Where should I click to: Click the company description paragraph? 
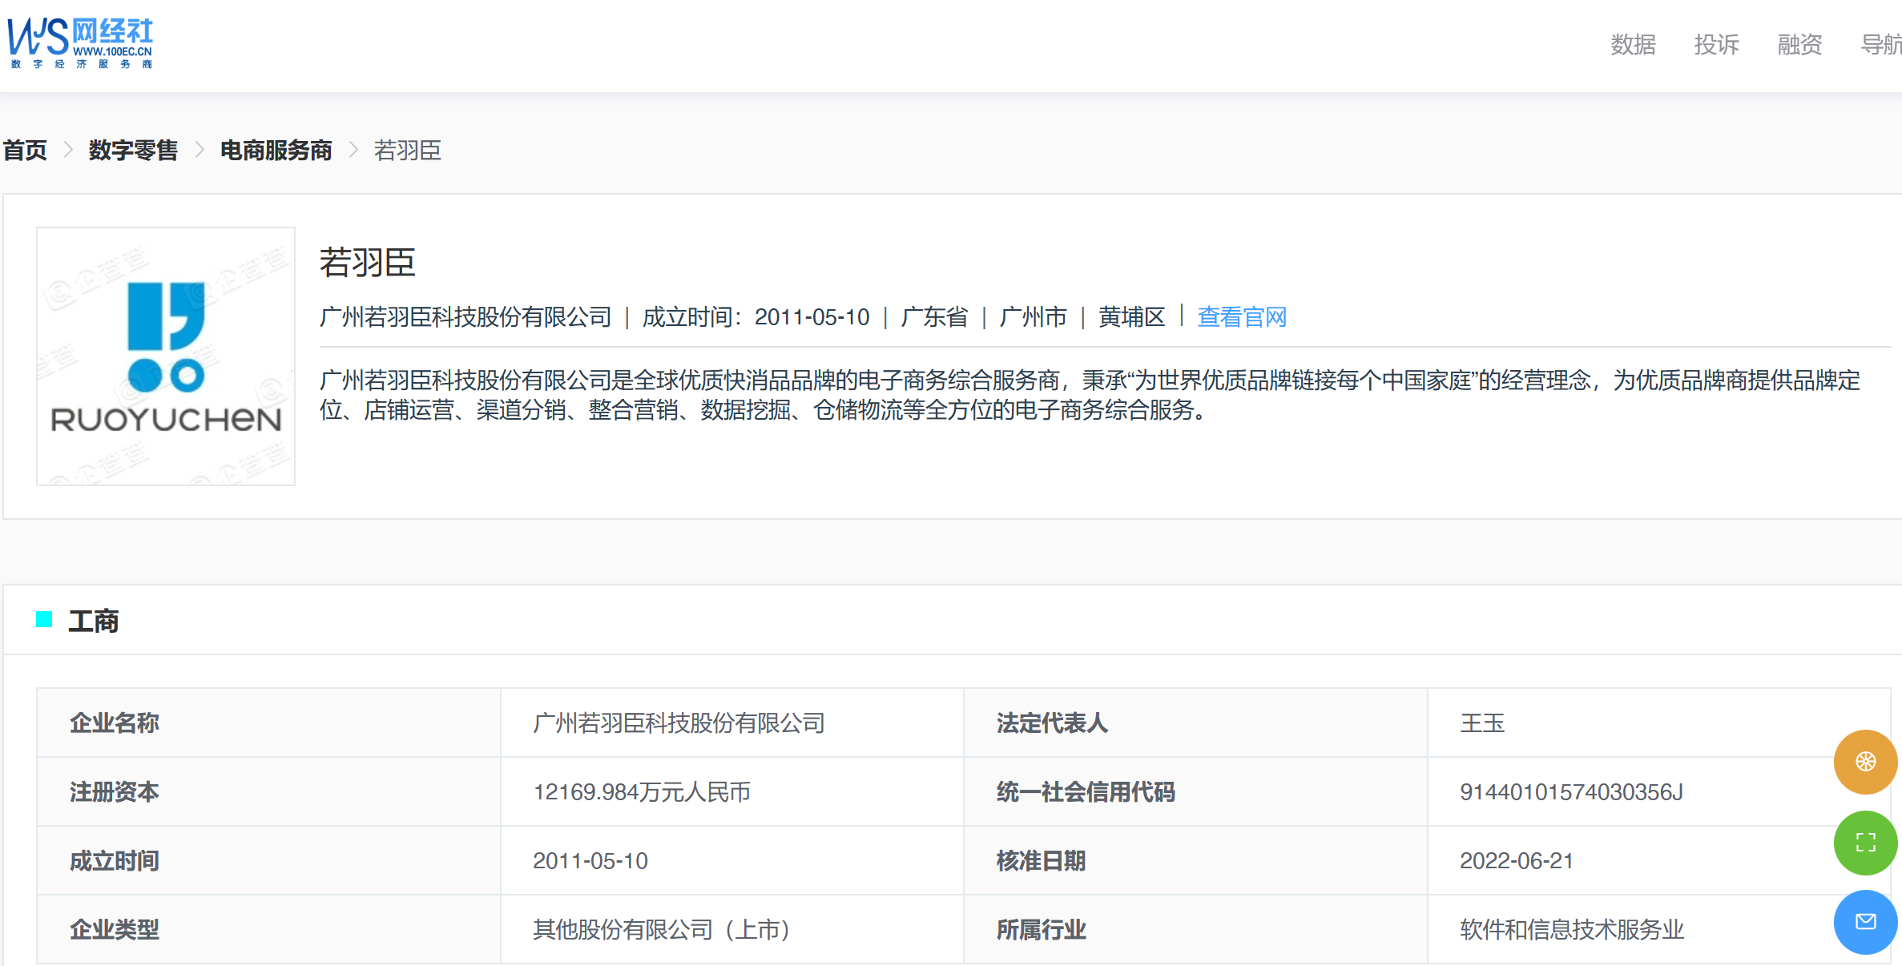pyautogui.click(x=1090, y=395)
